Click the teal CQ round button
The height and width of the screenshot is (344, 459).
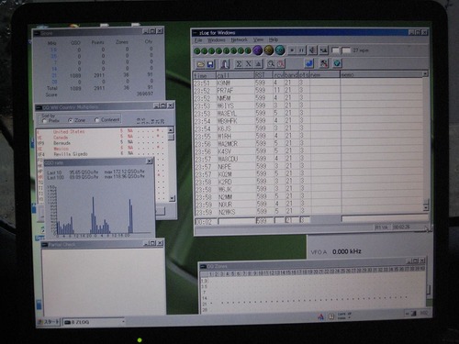[280, 50]
